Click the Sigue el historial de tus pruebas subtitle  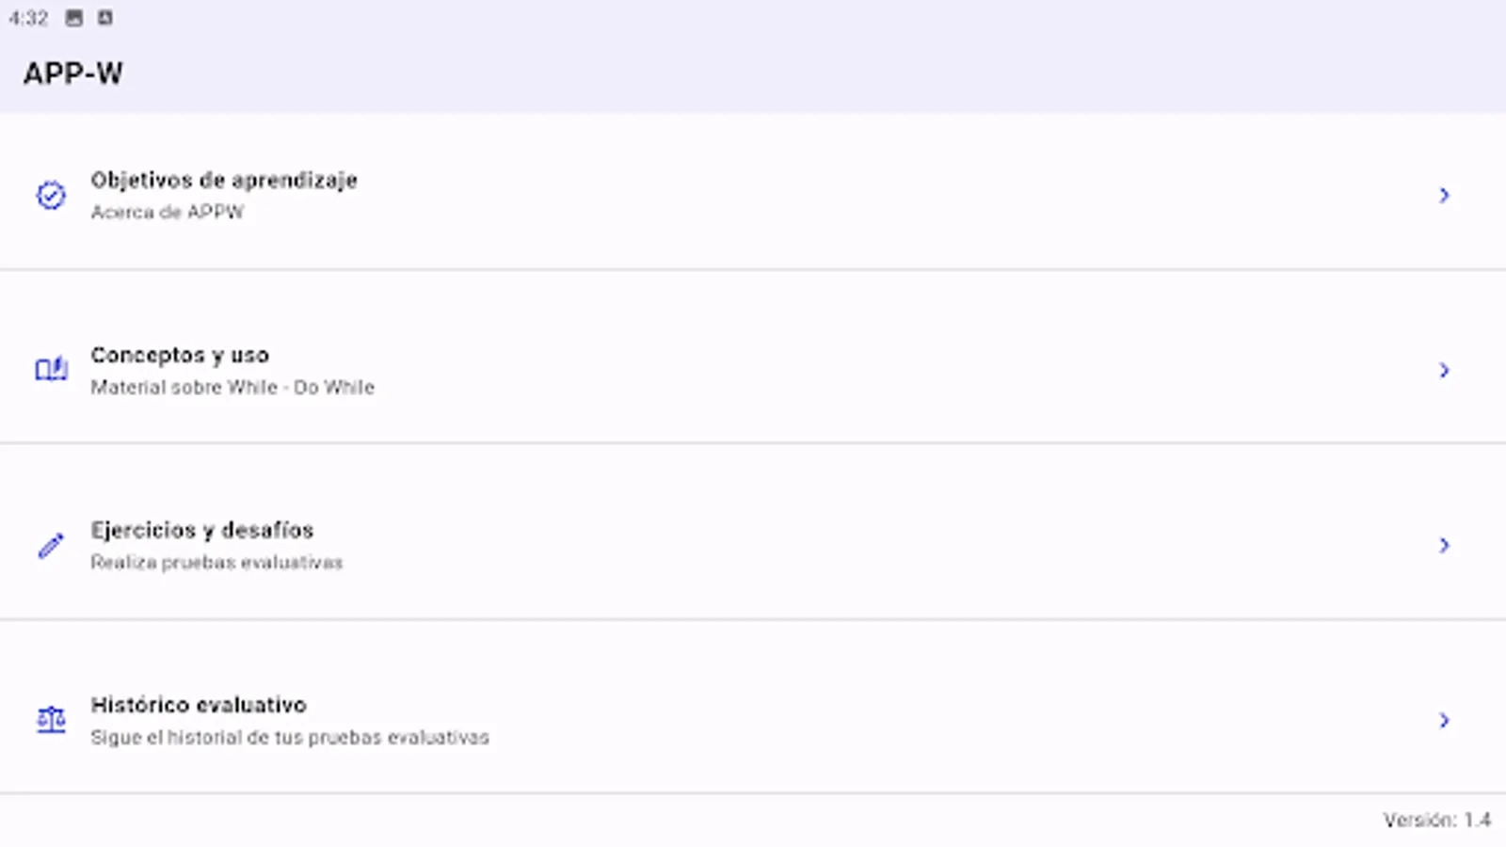click(x=290, y=737)
